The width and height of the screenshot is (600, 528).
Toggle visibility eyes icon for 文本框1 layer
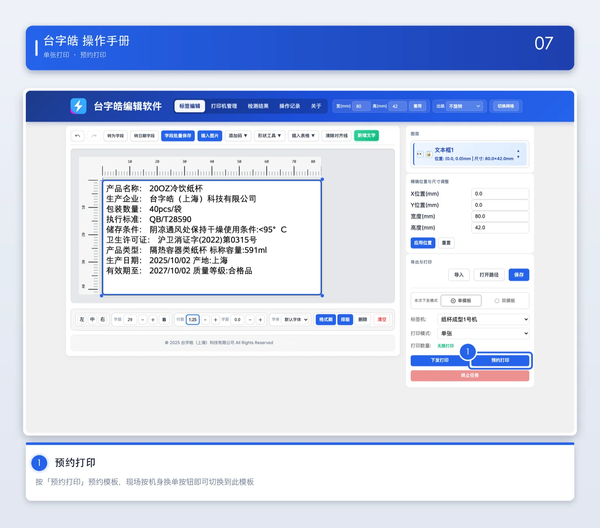point(420,154)
